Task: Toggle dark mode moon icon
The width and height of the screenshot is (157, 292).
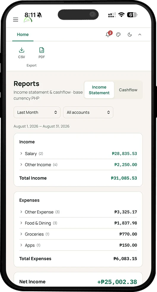Action: tap(130, 34)
